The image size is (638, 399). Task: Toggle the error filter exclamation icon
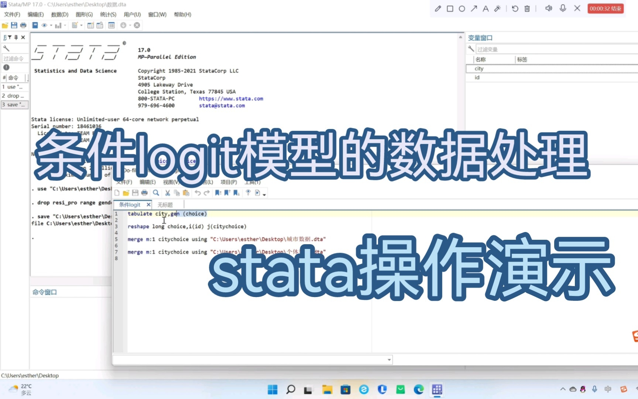6,67
